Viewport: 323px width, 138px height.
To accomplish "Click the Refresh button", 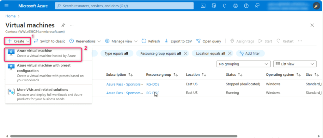I will coord(150,41).
